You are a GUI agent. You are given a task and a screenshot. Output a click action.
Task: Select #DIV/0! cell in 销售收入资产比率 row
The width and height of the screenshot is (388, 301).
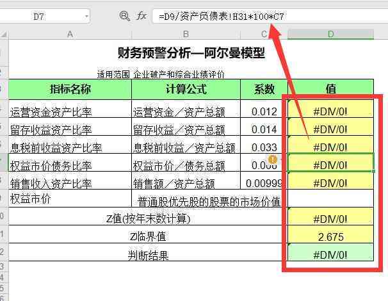pos(330,181)
